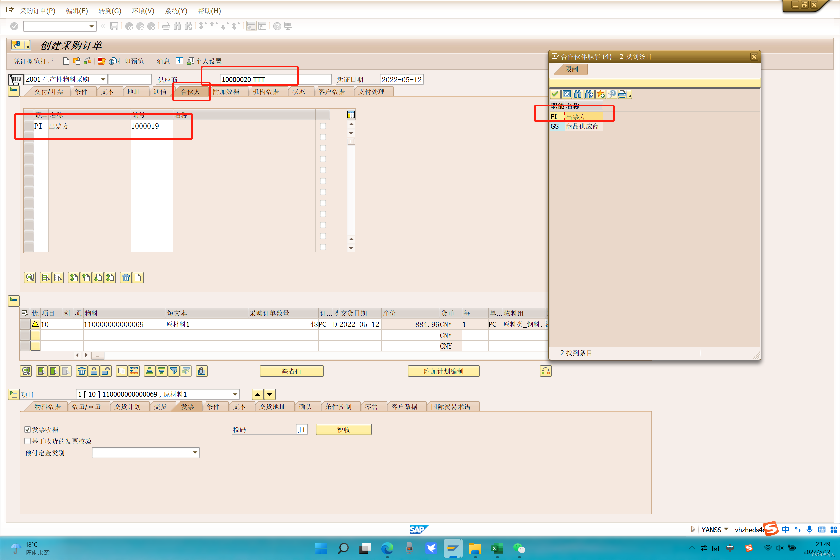
Task: Click the table column settings icon
Action: coord(351,115)
